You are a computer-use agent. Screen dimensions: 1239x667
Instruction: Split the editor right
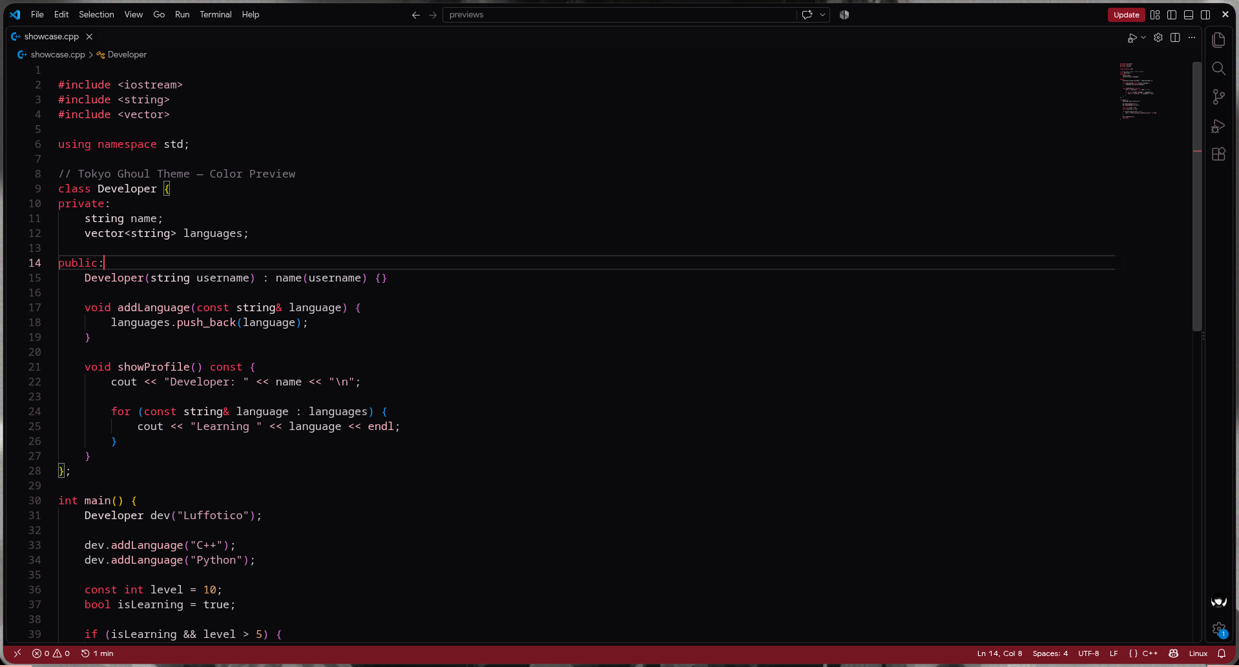[x=1175, y=37]
